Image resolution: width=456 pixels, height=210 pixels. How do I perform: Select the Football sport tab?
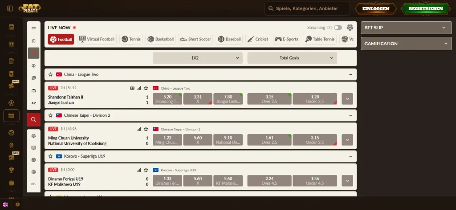61,39
